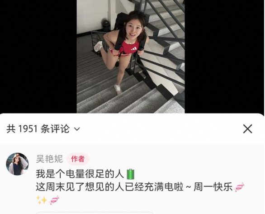Click the sparkles emoji on last line

click(x=42, y=200)
